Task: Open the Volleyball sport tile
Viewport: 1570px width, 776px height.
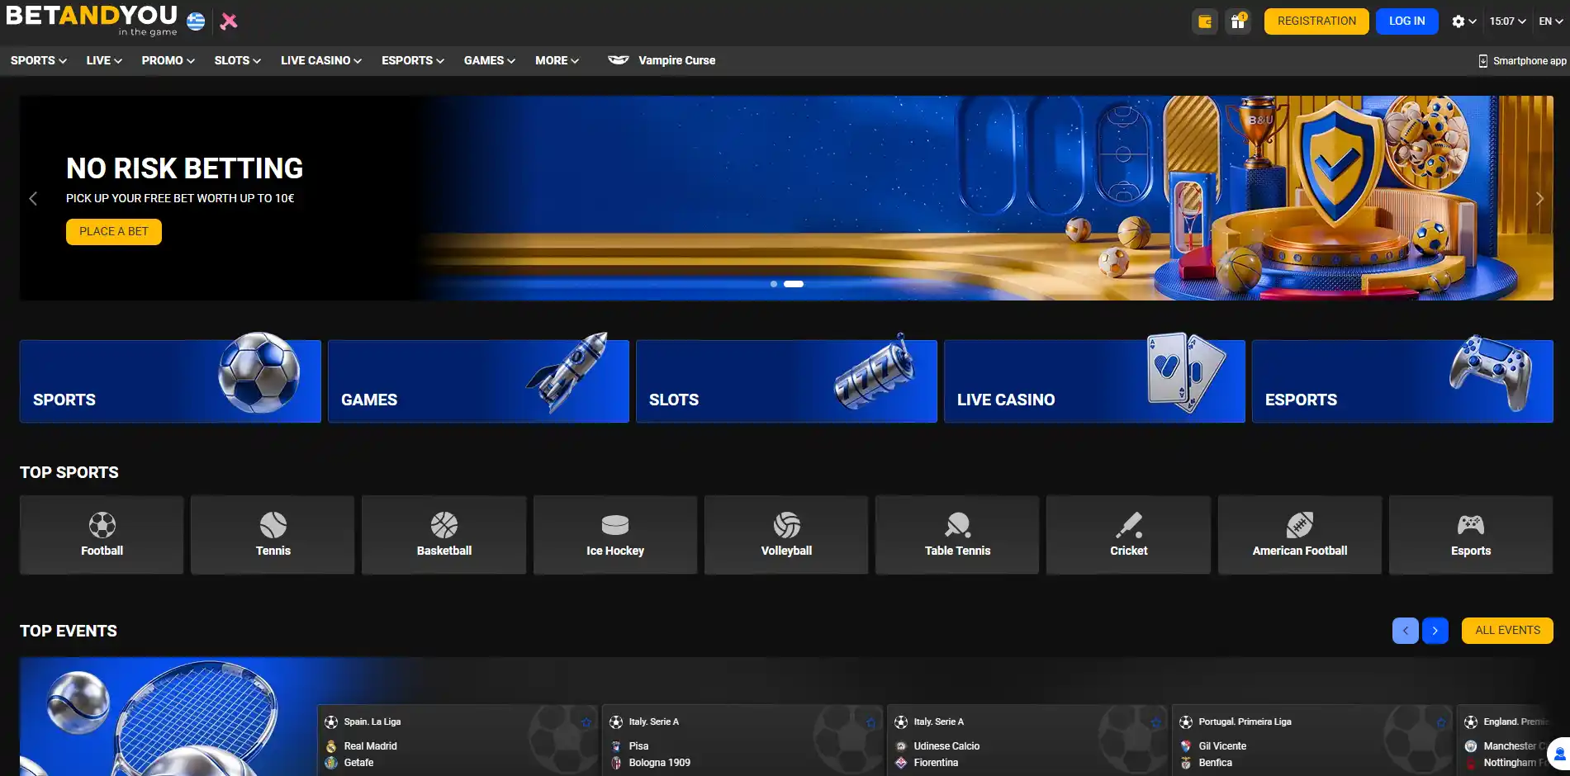Action: tap(786, 535)
